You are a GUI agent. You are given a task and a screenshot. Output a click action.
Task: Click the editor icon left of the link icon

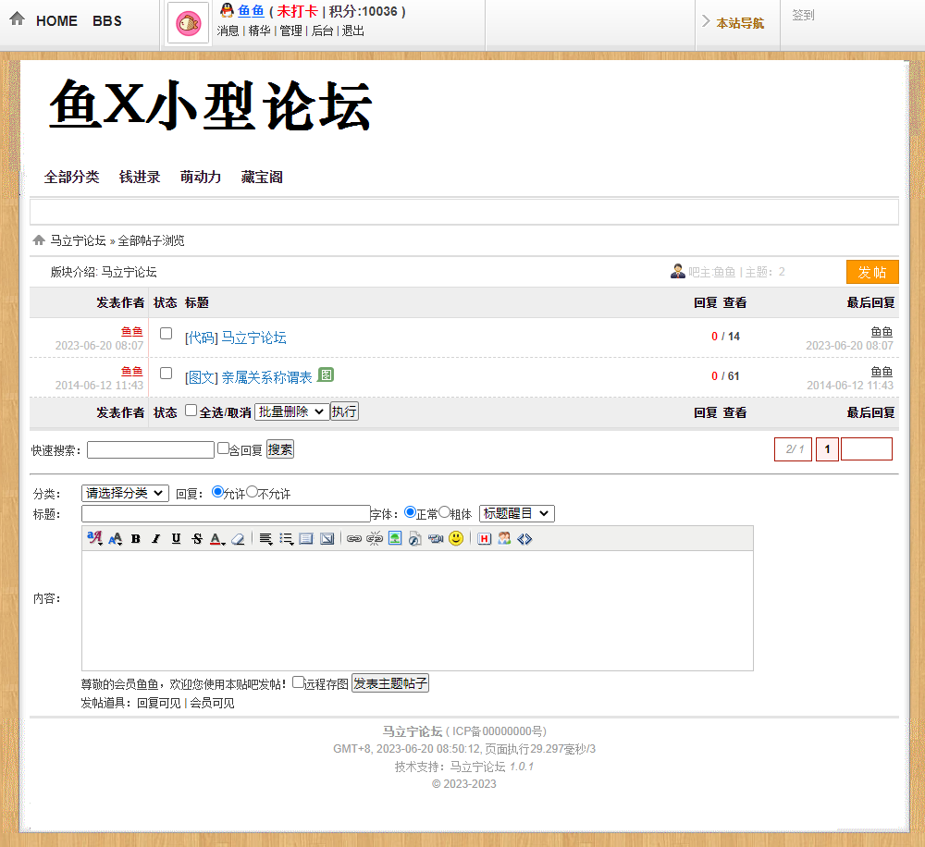pyautogui.click(x=327, y=538)
